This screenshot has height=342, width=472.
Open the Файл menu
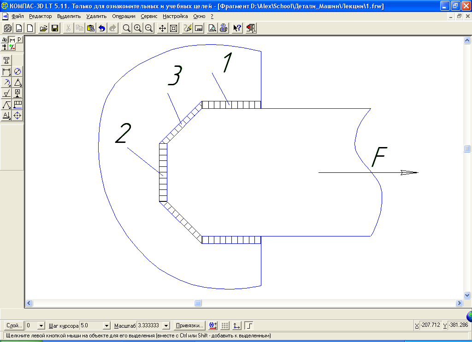(18, 16)
